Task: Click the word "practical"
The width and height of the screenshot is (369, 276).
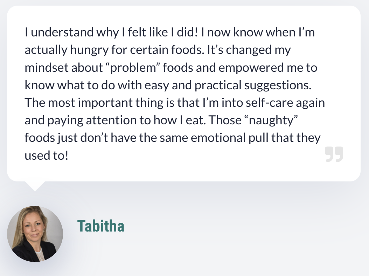Action: click(x=220, y=85)
